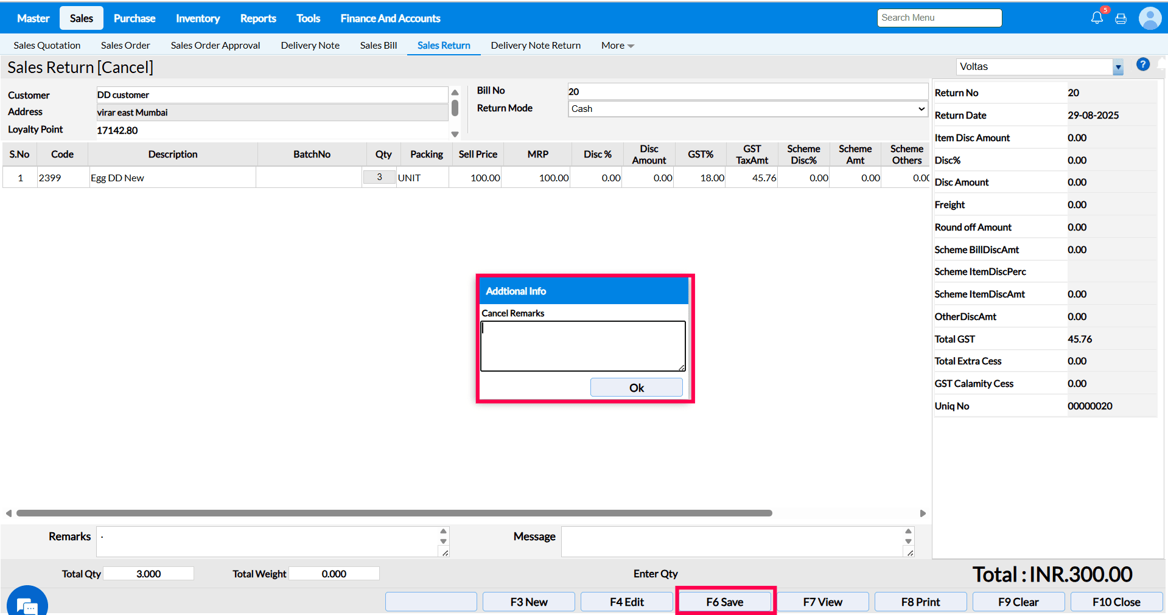The width and height of the screenshot is (1168, 615).
Task: Click the Qty cell showing 3
Action: point(379,177)
